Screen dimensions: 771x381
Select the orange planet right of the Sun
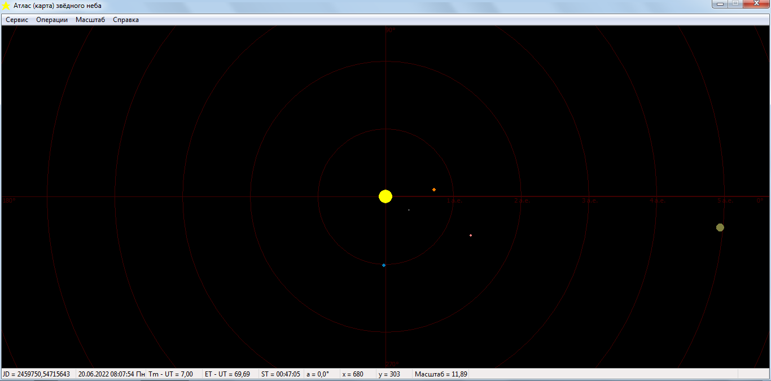(434, 190)
